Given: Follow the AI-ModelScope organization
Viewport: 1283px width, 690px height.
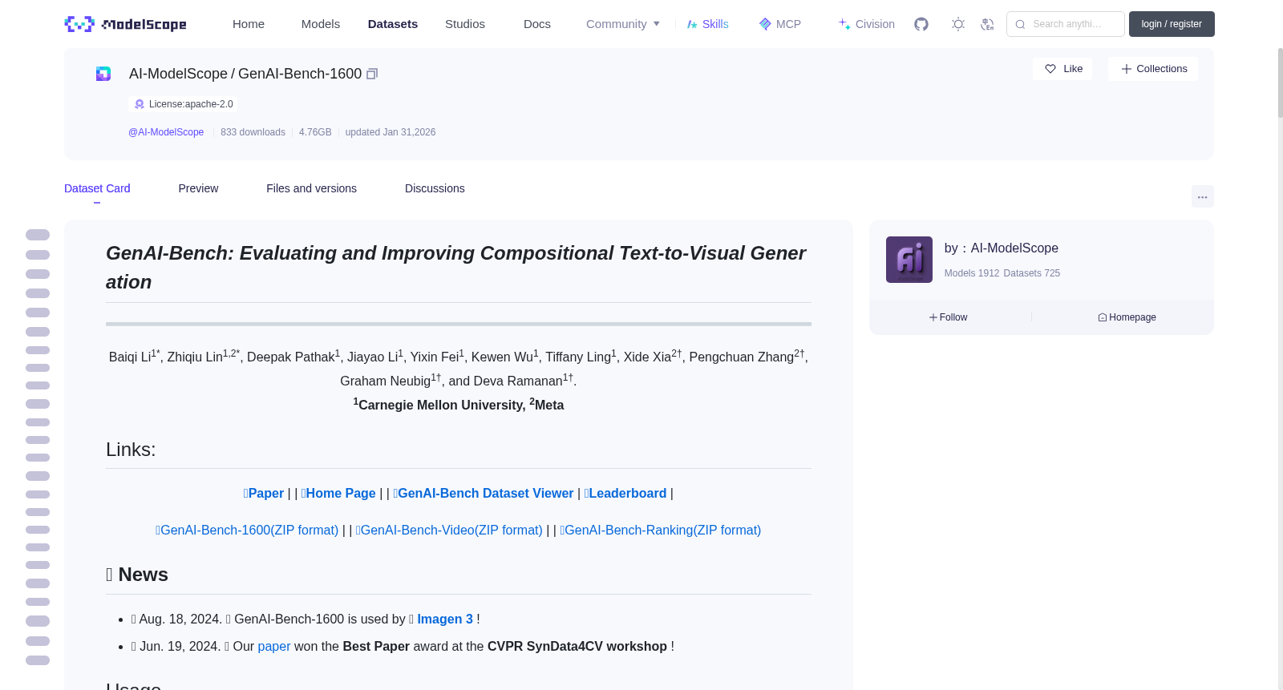Looking at the screenshot, I should [x=949, y=317].
